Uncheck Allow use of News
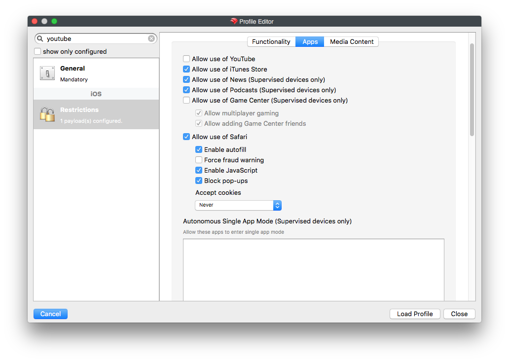The width and height of the screenshot is (509, 362). [186, 79]
